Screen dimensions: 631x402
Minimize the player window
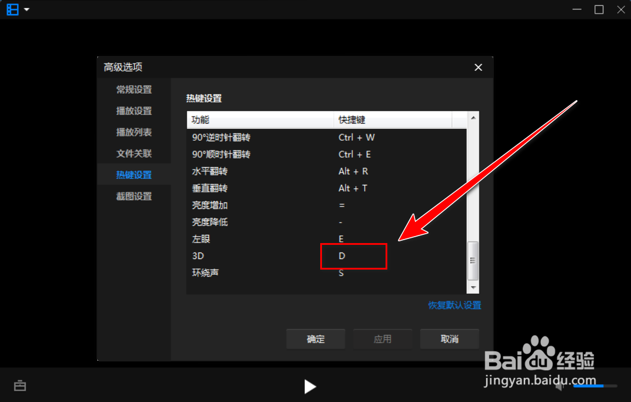[577, 9]
